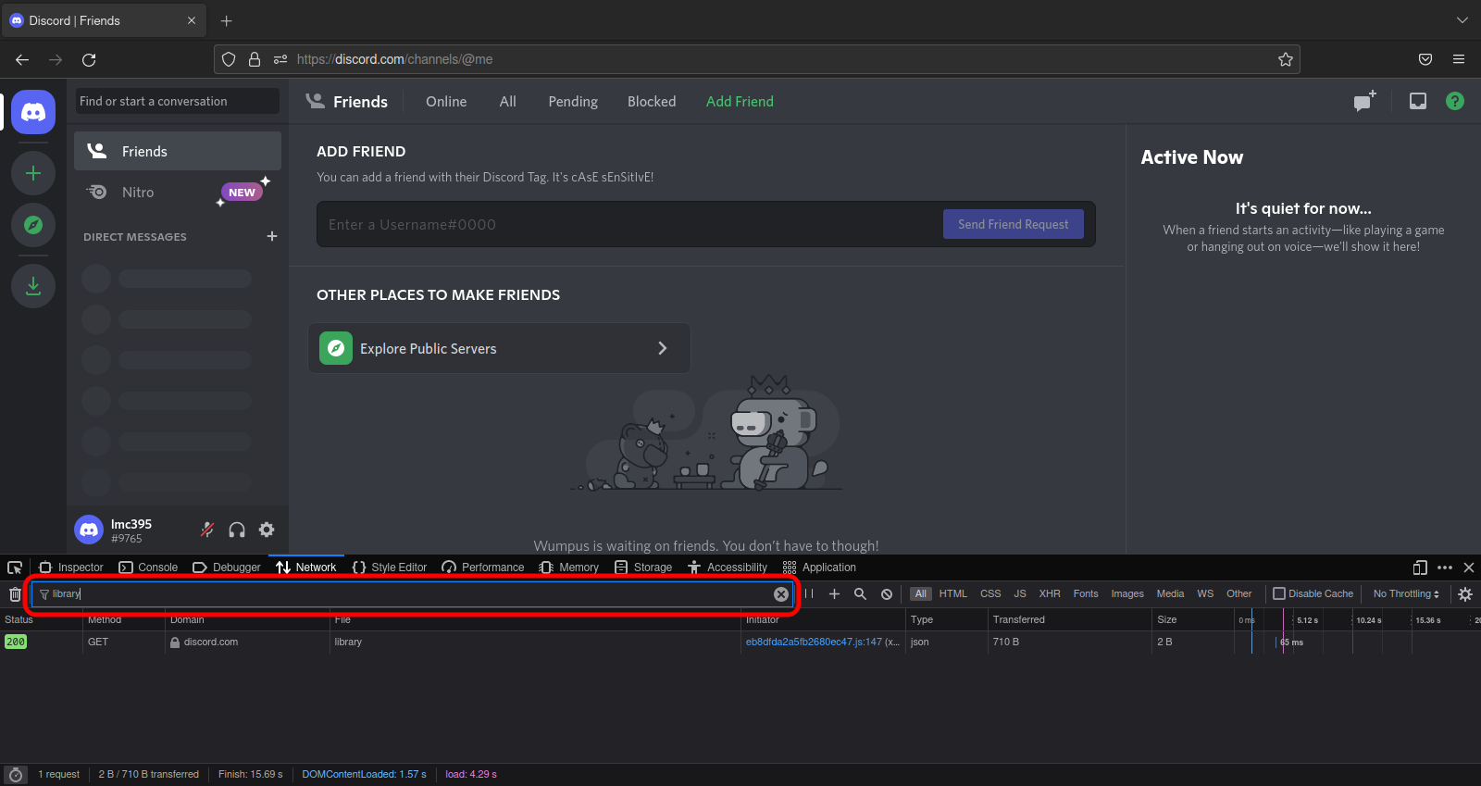Viewport: 1481px width, 786px height.
Task: Sort by Transferred column header
Action: (1069, 619)
